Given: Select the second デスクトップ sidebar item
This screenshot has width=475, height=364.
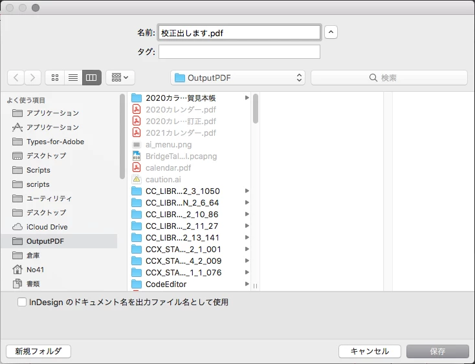Looking at the screenshot, I should coord(59,213).
